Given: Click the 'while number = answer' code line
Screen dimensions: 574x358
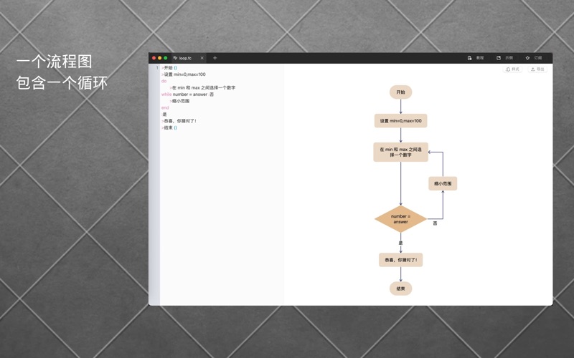Looking at the screenshot, I should tap(187, 95).
